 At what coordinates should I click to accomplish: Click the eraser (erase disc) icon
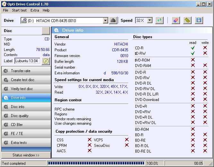176,21
